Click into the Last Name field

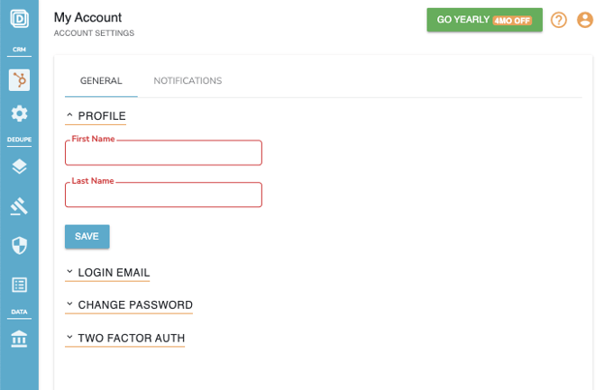pyautogui.click(x=163, y=195)
